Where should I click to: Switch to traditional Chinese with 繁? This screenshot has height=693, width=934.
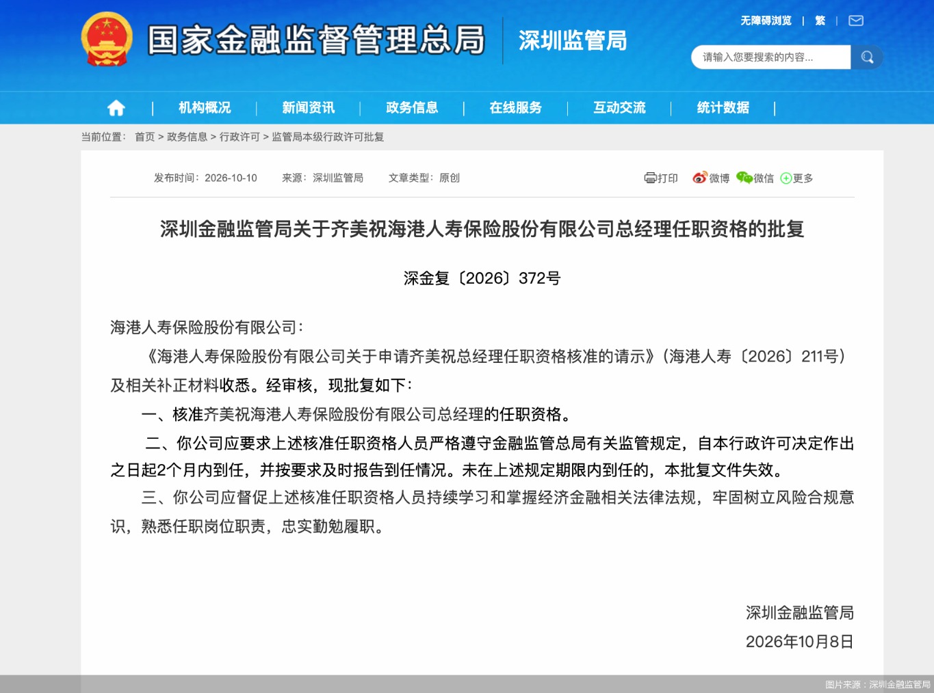click(820, 21)
